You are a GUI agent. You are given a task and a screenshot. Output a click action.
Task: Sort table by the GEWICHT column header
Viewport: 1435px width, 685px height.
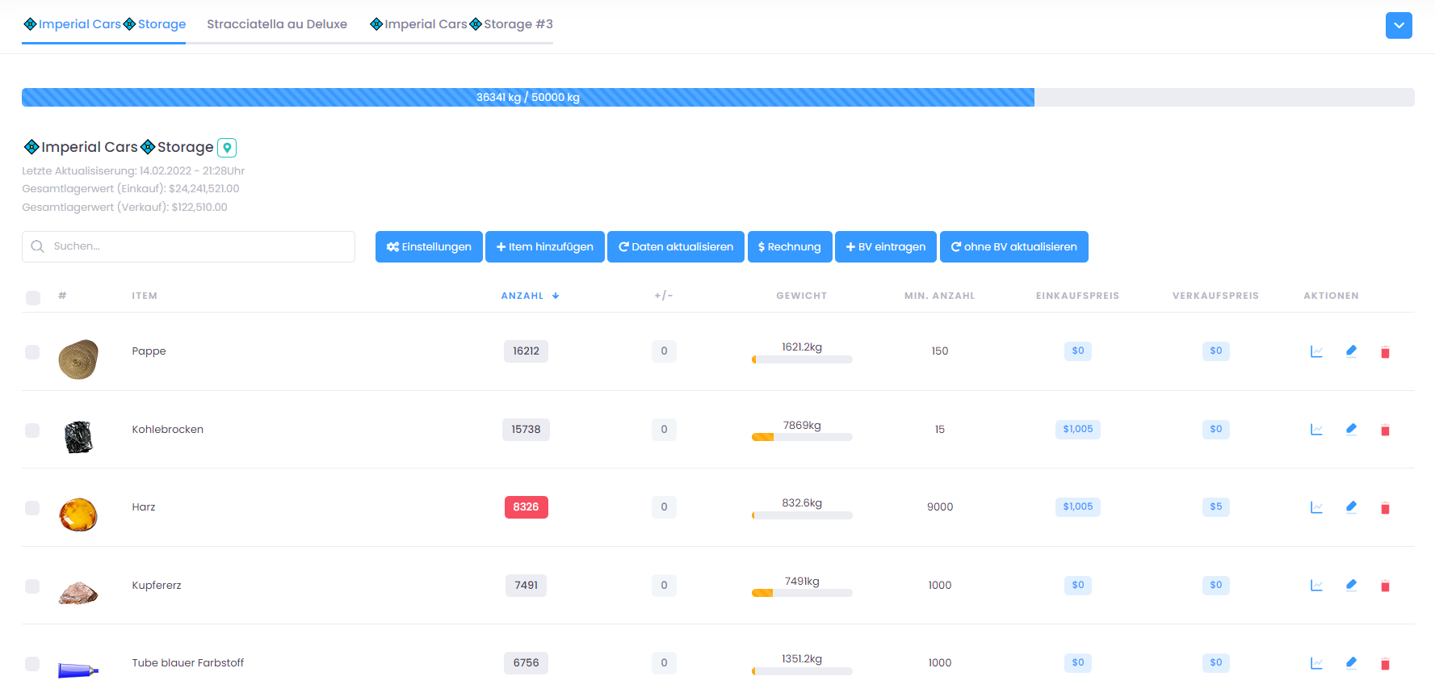(x=801, y=296)
